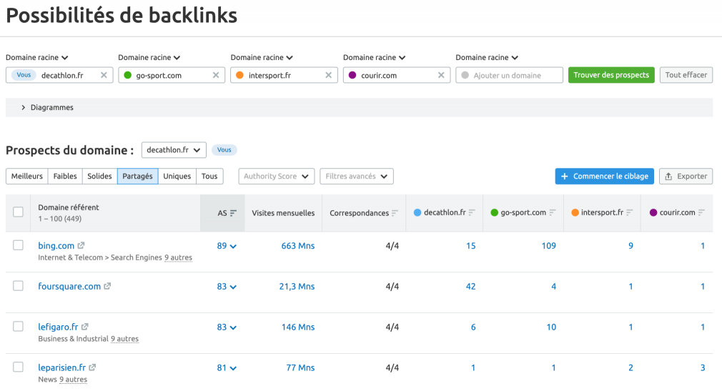Open Domaine racine dropdown above intersport.fr
722x391 pixels.
pos(262,58)
